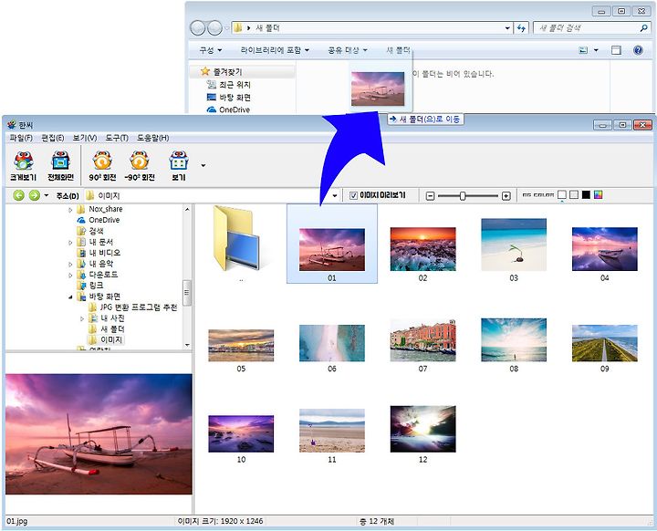Open 구성 menu in 새 폴더 window
This screenshot has height=531, width=657.
210,50
